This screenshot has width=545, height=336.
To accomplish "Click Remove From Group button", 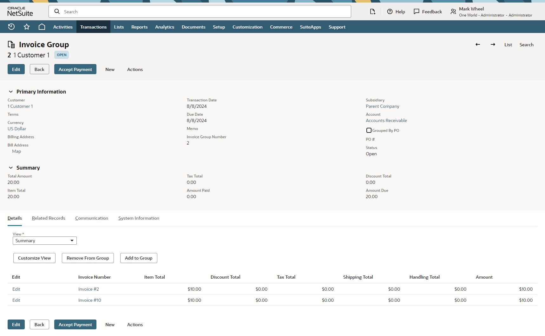I will coord(88,258).
